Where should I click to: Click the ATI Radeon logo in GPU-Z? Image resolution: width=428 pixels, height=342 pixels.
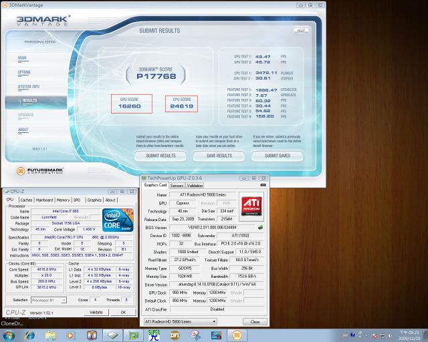pyautogui.click(x=251, y=206)
